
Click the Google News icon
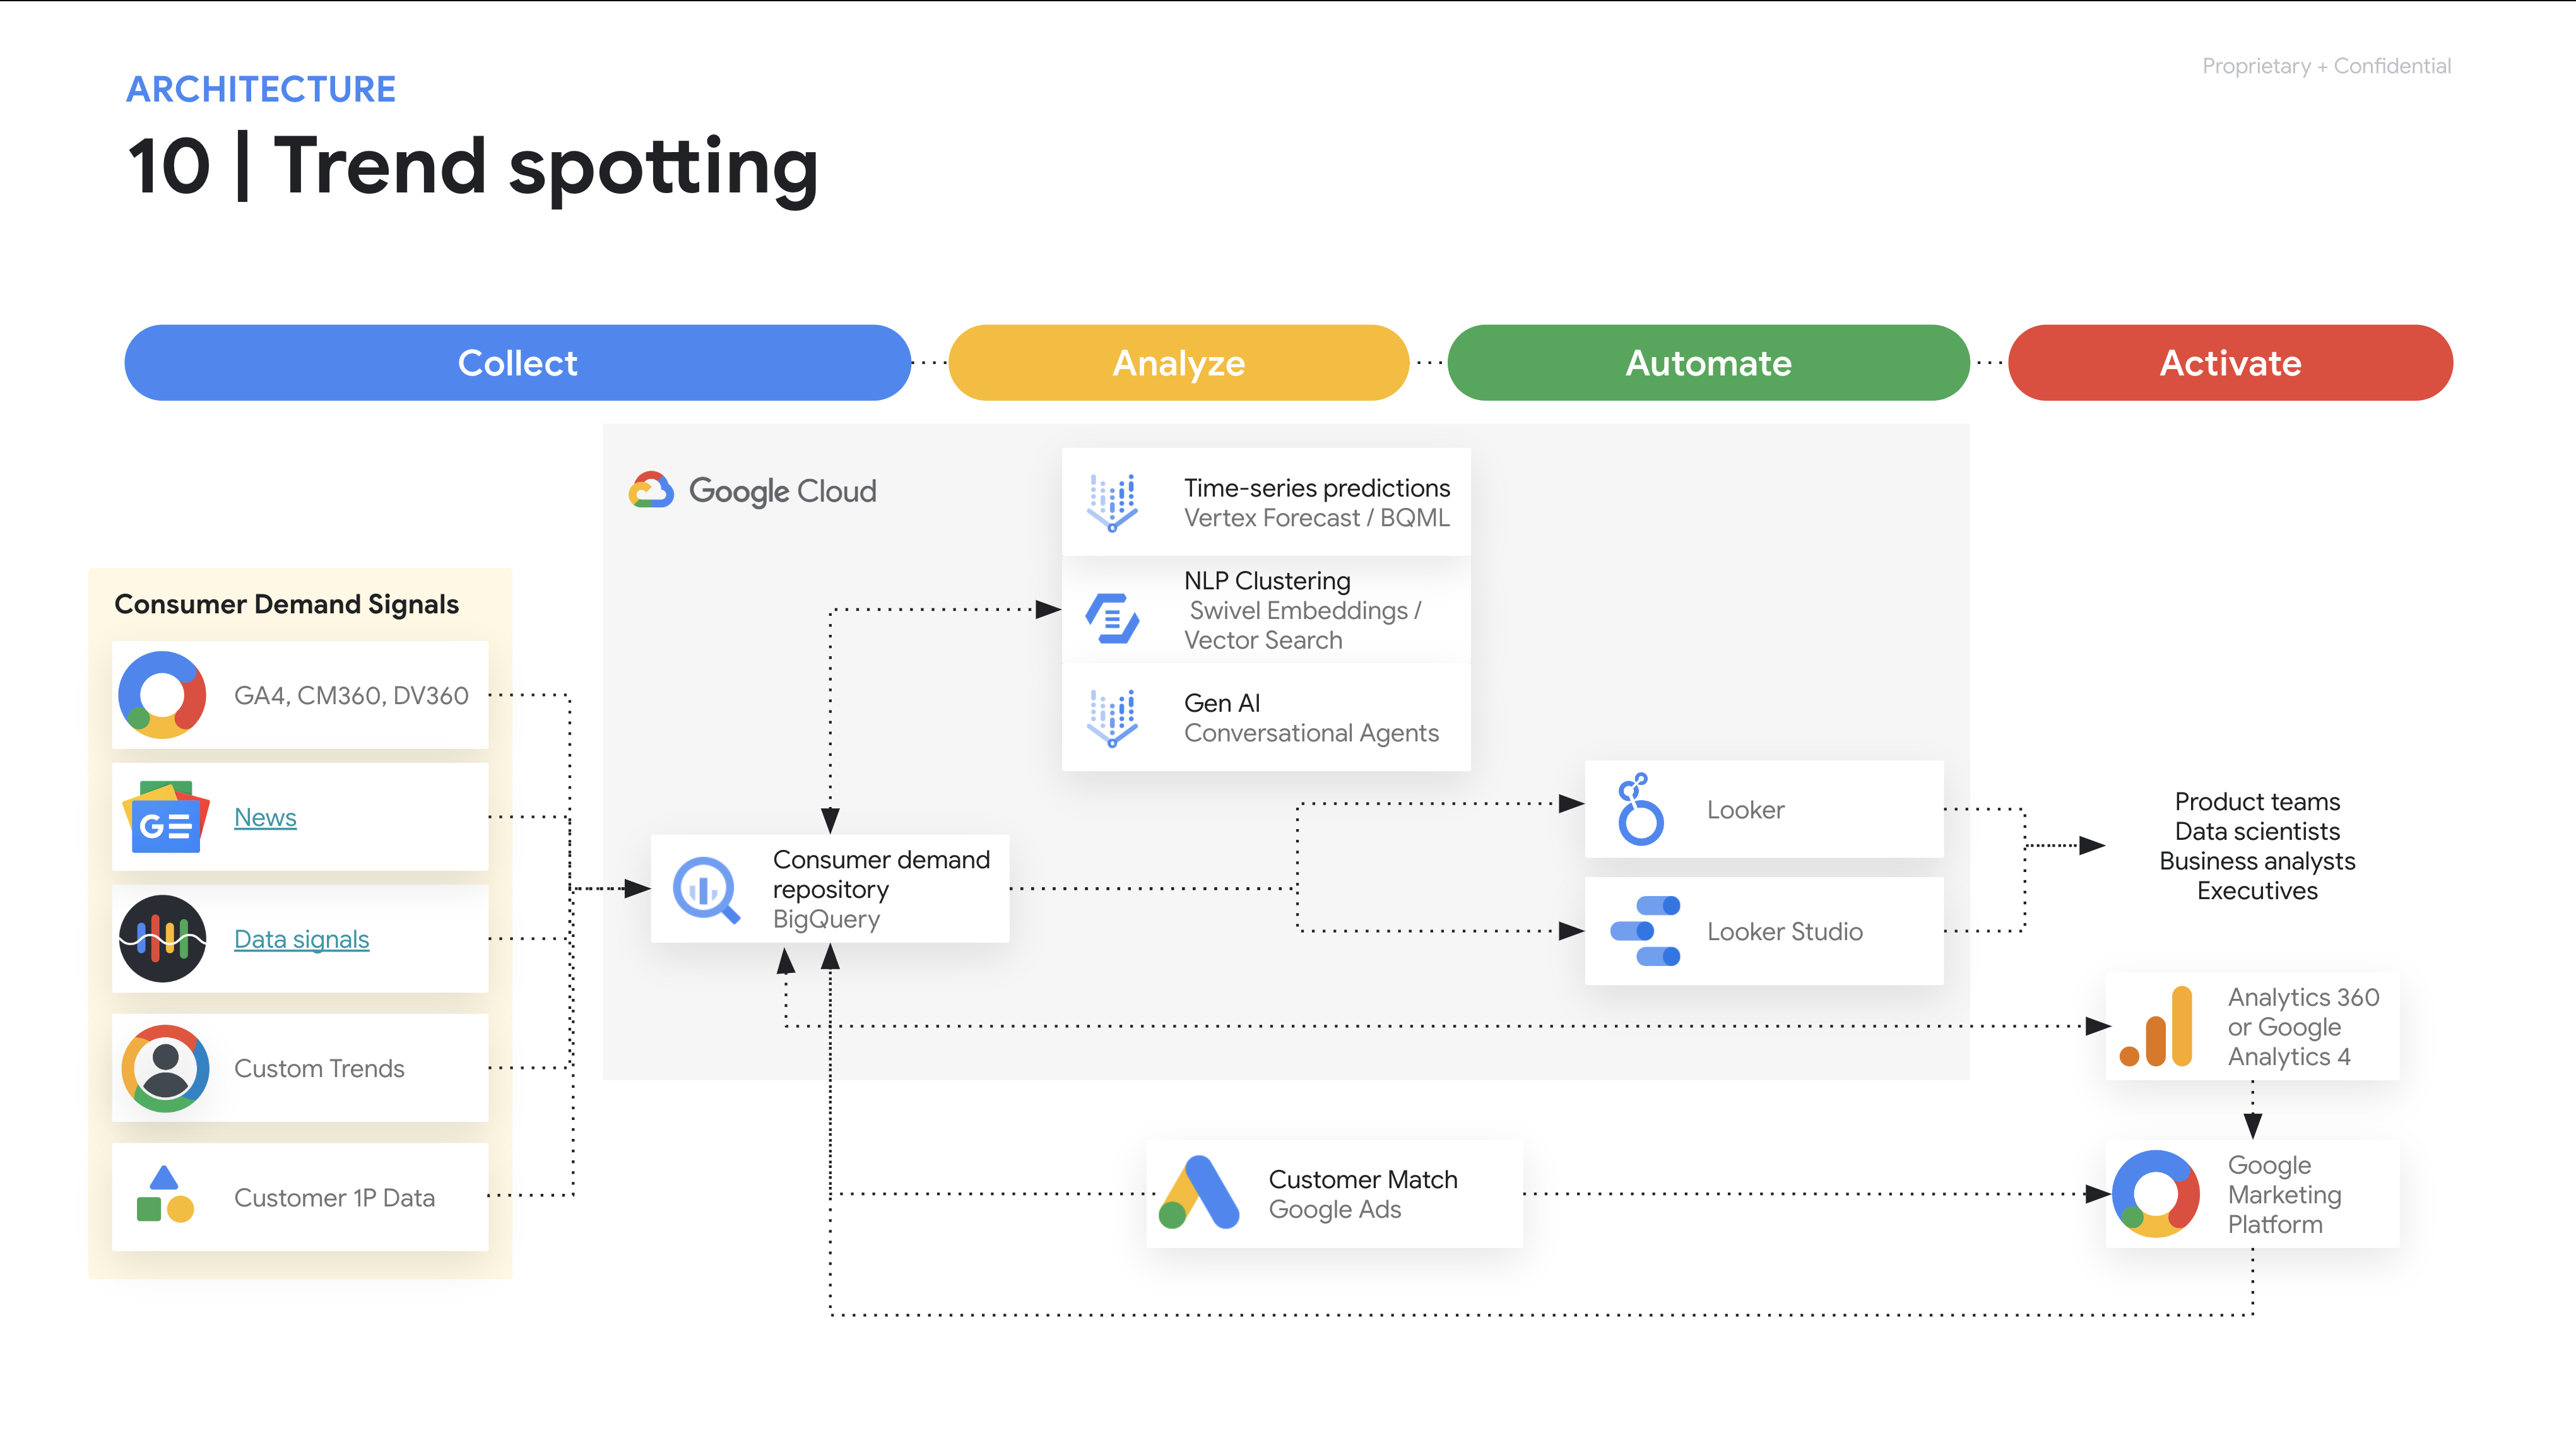[165, 817]
